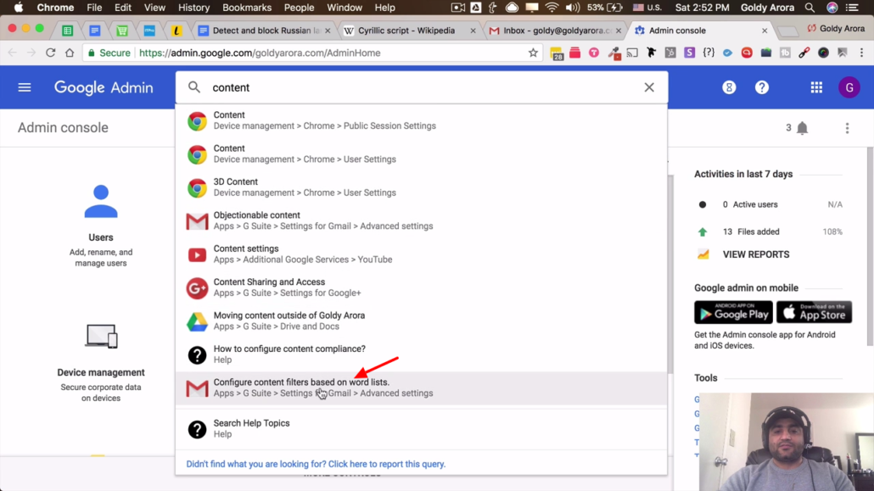
Task: Open How to configure content compliance help
Action: 422,354
